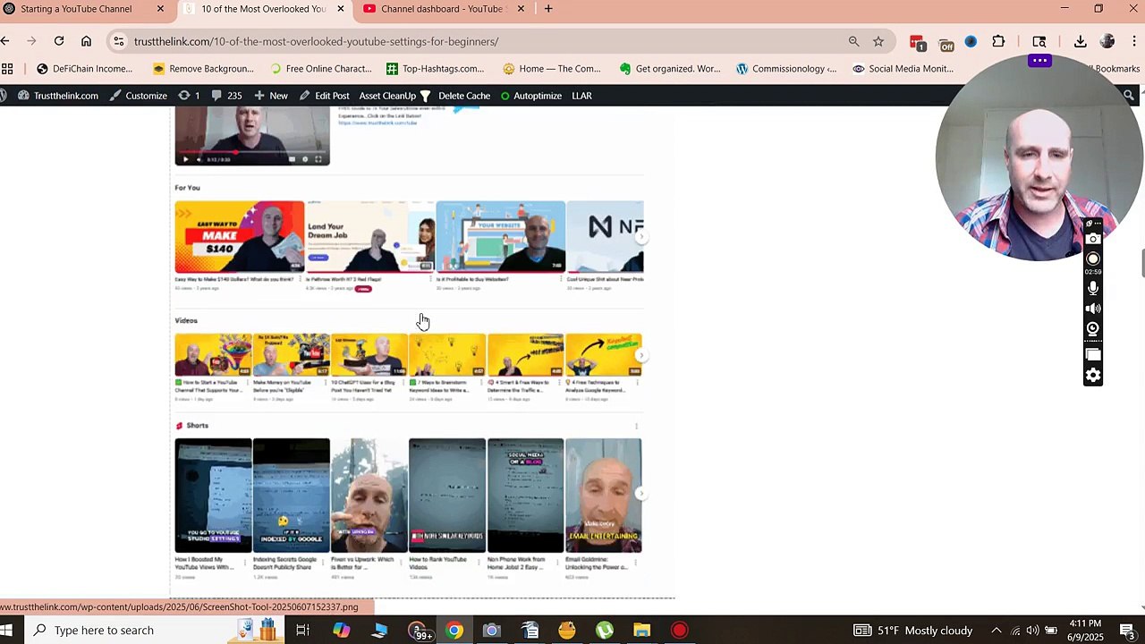
Task: Reload the page with the refresh icon
Action: pos(59,41)
